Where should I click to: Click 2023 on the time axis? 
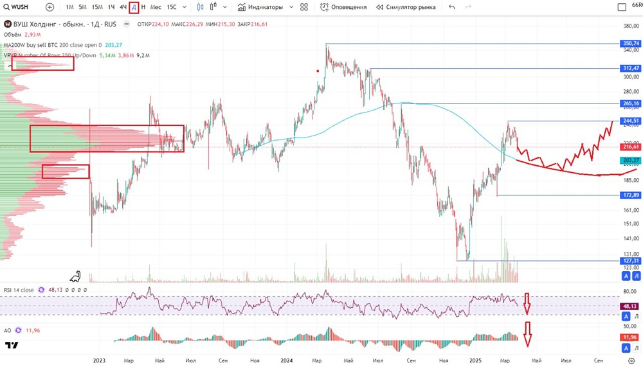(99, 361)
